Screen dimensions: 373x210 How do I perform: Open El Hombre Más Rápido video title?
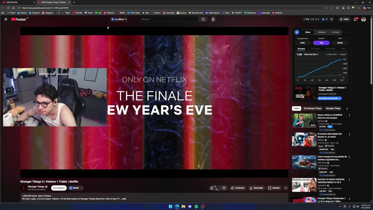tap(330, 135)
